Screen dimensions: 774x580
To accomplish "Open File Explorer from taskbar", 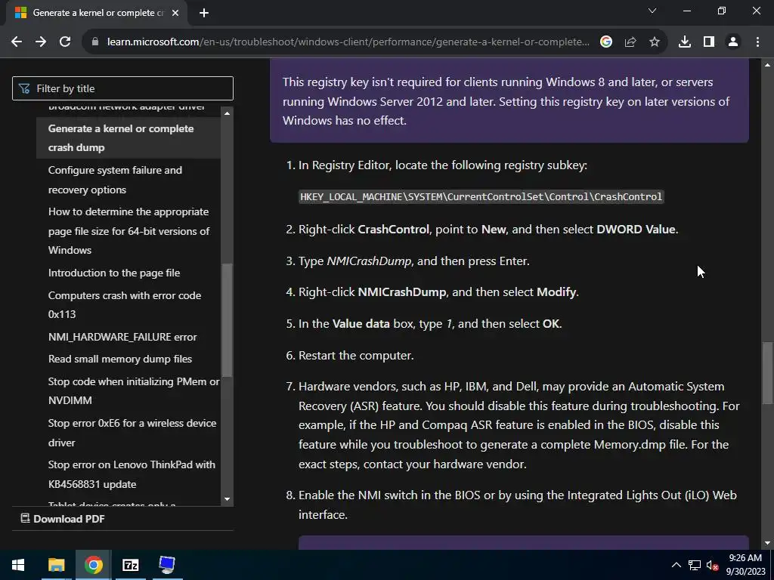I will [x=56, y=565].
